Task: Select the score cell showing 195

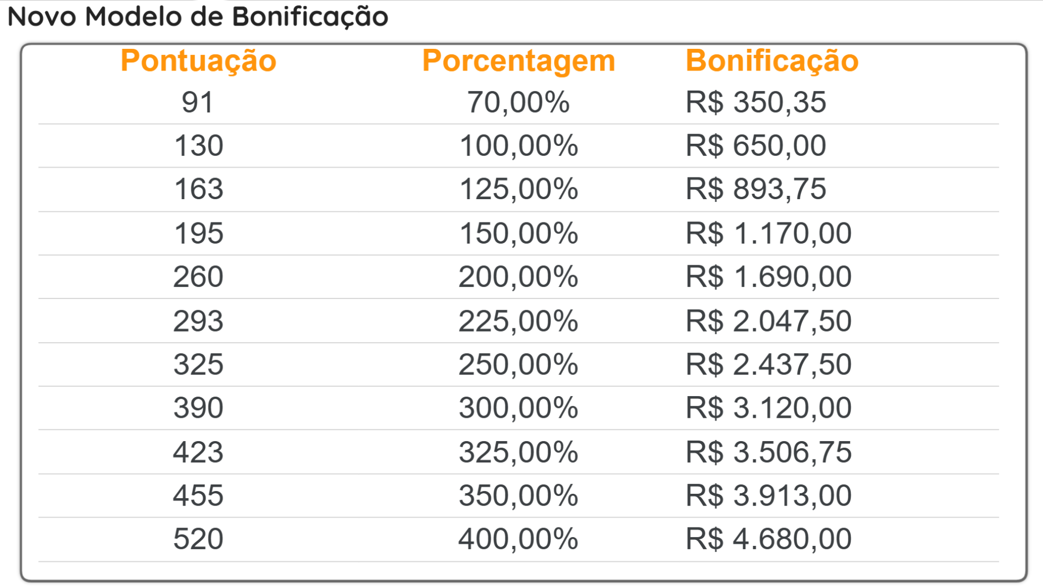Action: coord(198,233)
